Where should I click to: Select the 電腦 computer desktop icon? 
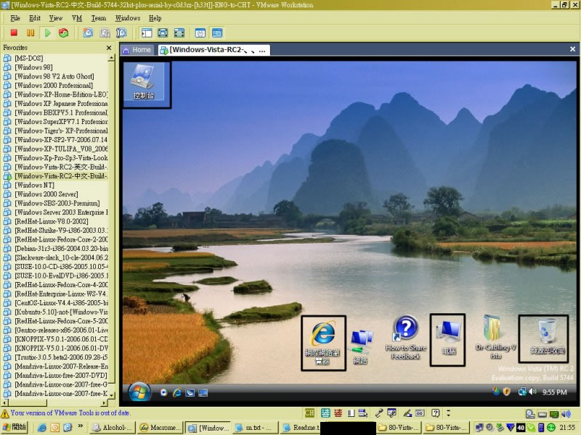[448, 338]
